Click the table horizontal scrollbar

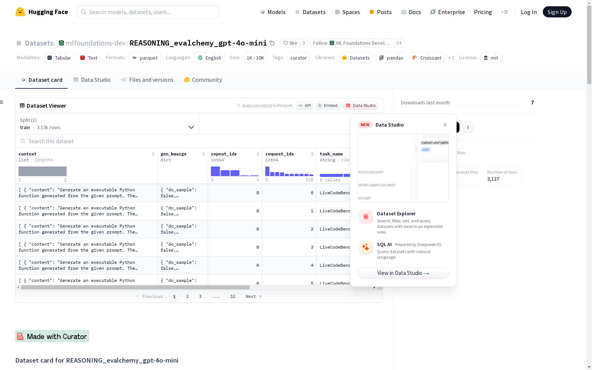coord(135,287)
